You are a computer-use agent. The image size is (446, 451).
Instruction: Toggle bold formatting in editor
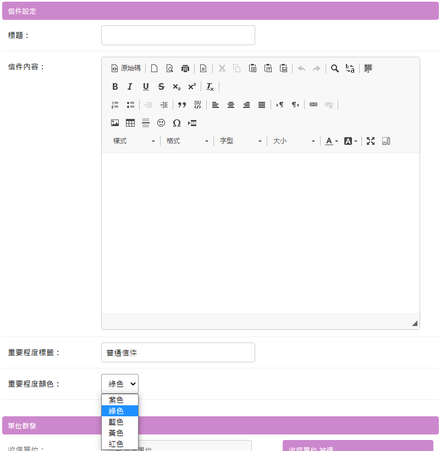pos(115,86)
